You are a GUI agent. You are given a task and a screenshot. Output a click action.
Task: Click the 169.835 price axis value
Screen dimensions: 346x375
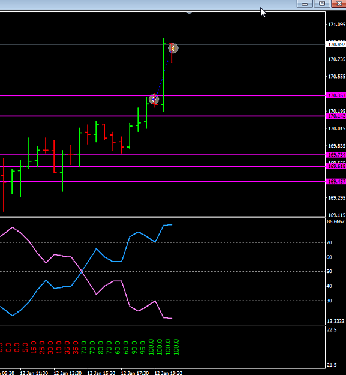(x=337, y=146)
